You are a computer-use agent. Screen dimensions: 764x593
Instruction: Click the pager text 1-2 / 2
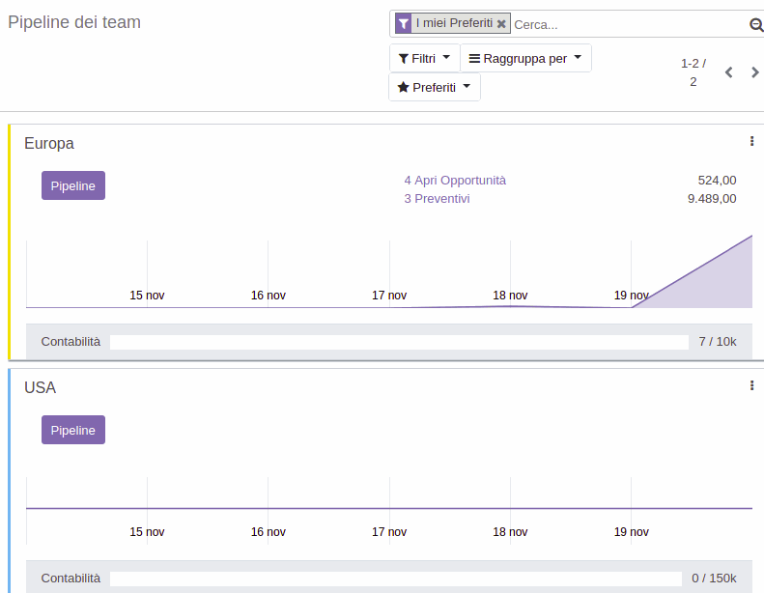[x=693, y=72]
